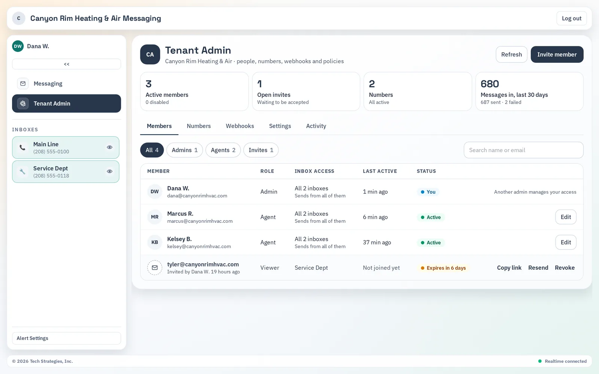Open Alert Settings in sidebar
The width and height of the screenshot is (599, 374).
pos(67,338)
